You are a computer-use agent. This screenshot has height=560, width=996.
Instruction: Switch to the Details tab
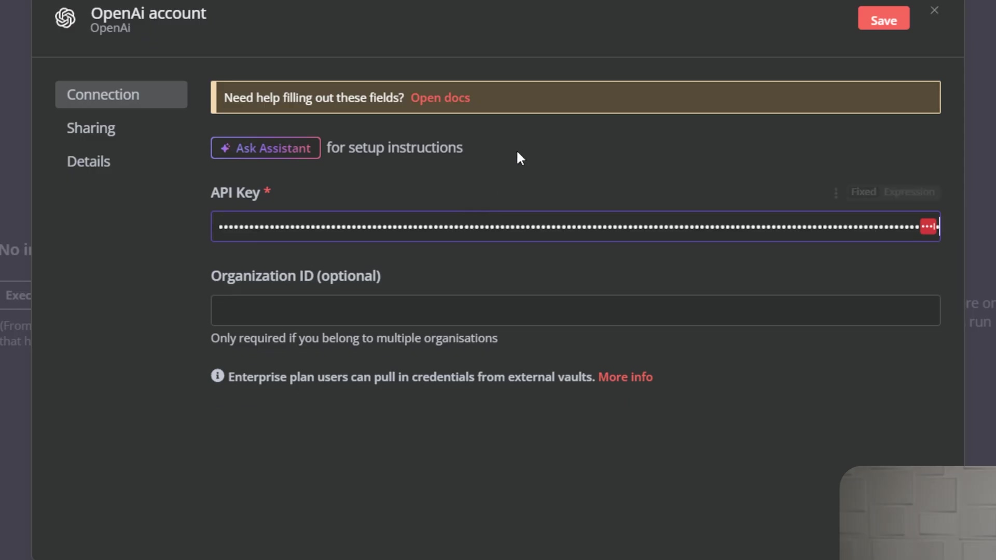[88, 161]
